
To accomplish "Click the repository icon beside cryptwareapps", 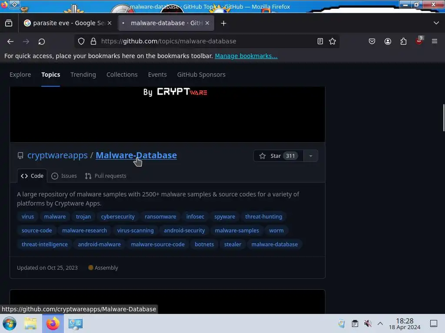I will click(x=20, y=156).
